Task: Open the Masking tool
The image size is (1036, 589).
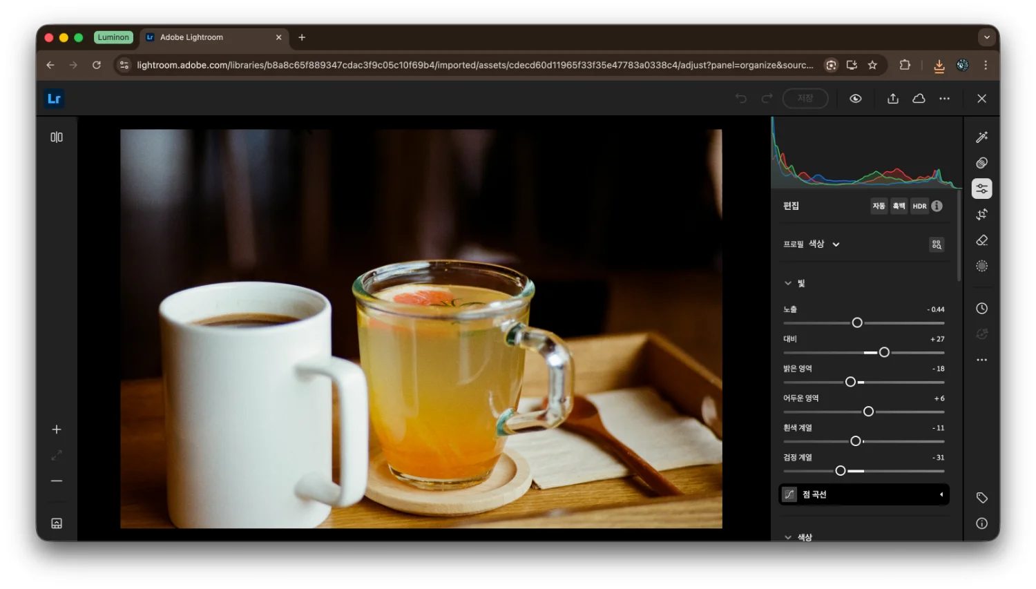Action: pyautogui.click(x=981, y=266)
